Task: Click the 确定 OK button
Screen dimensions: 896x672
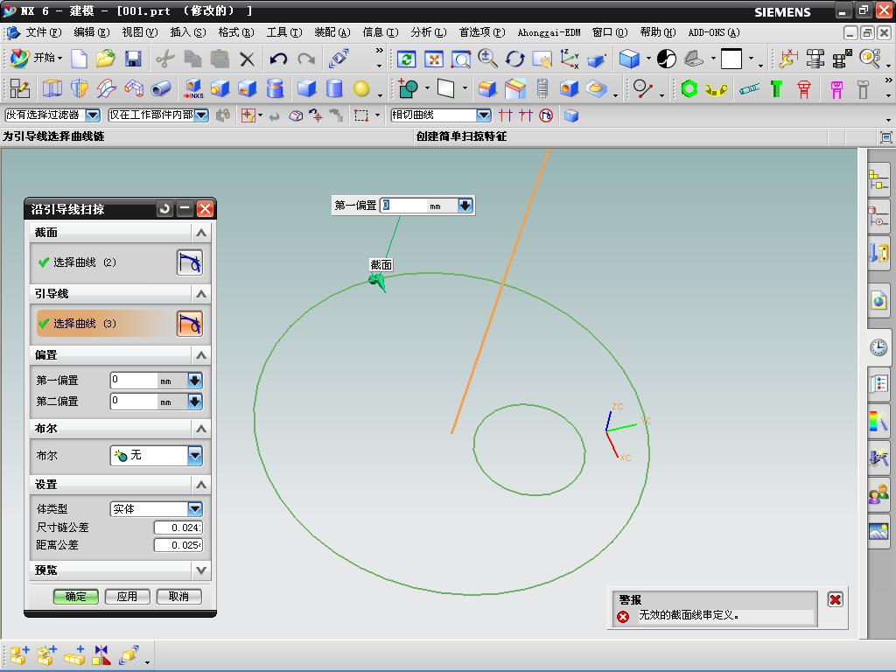Action: click(76, 597)
